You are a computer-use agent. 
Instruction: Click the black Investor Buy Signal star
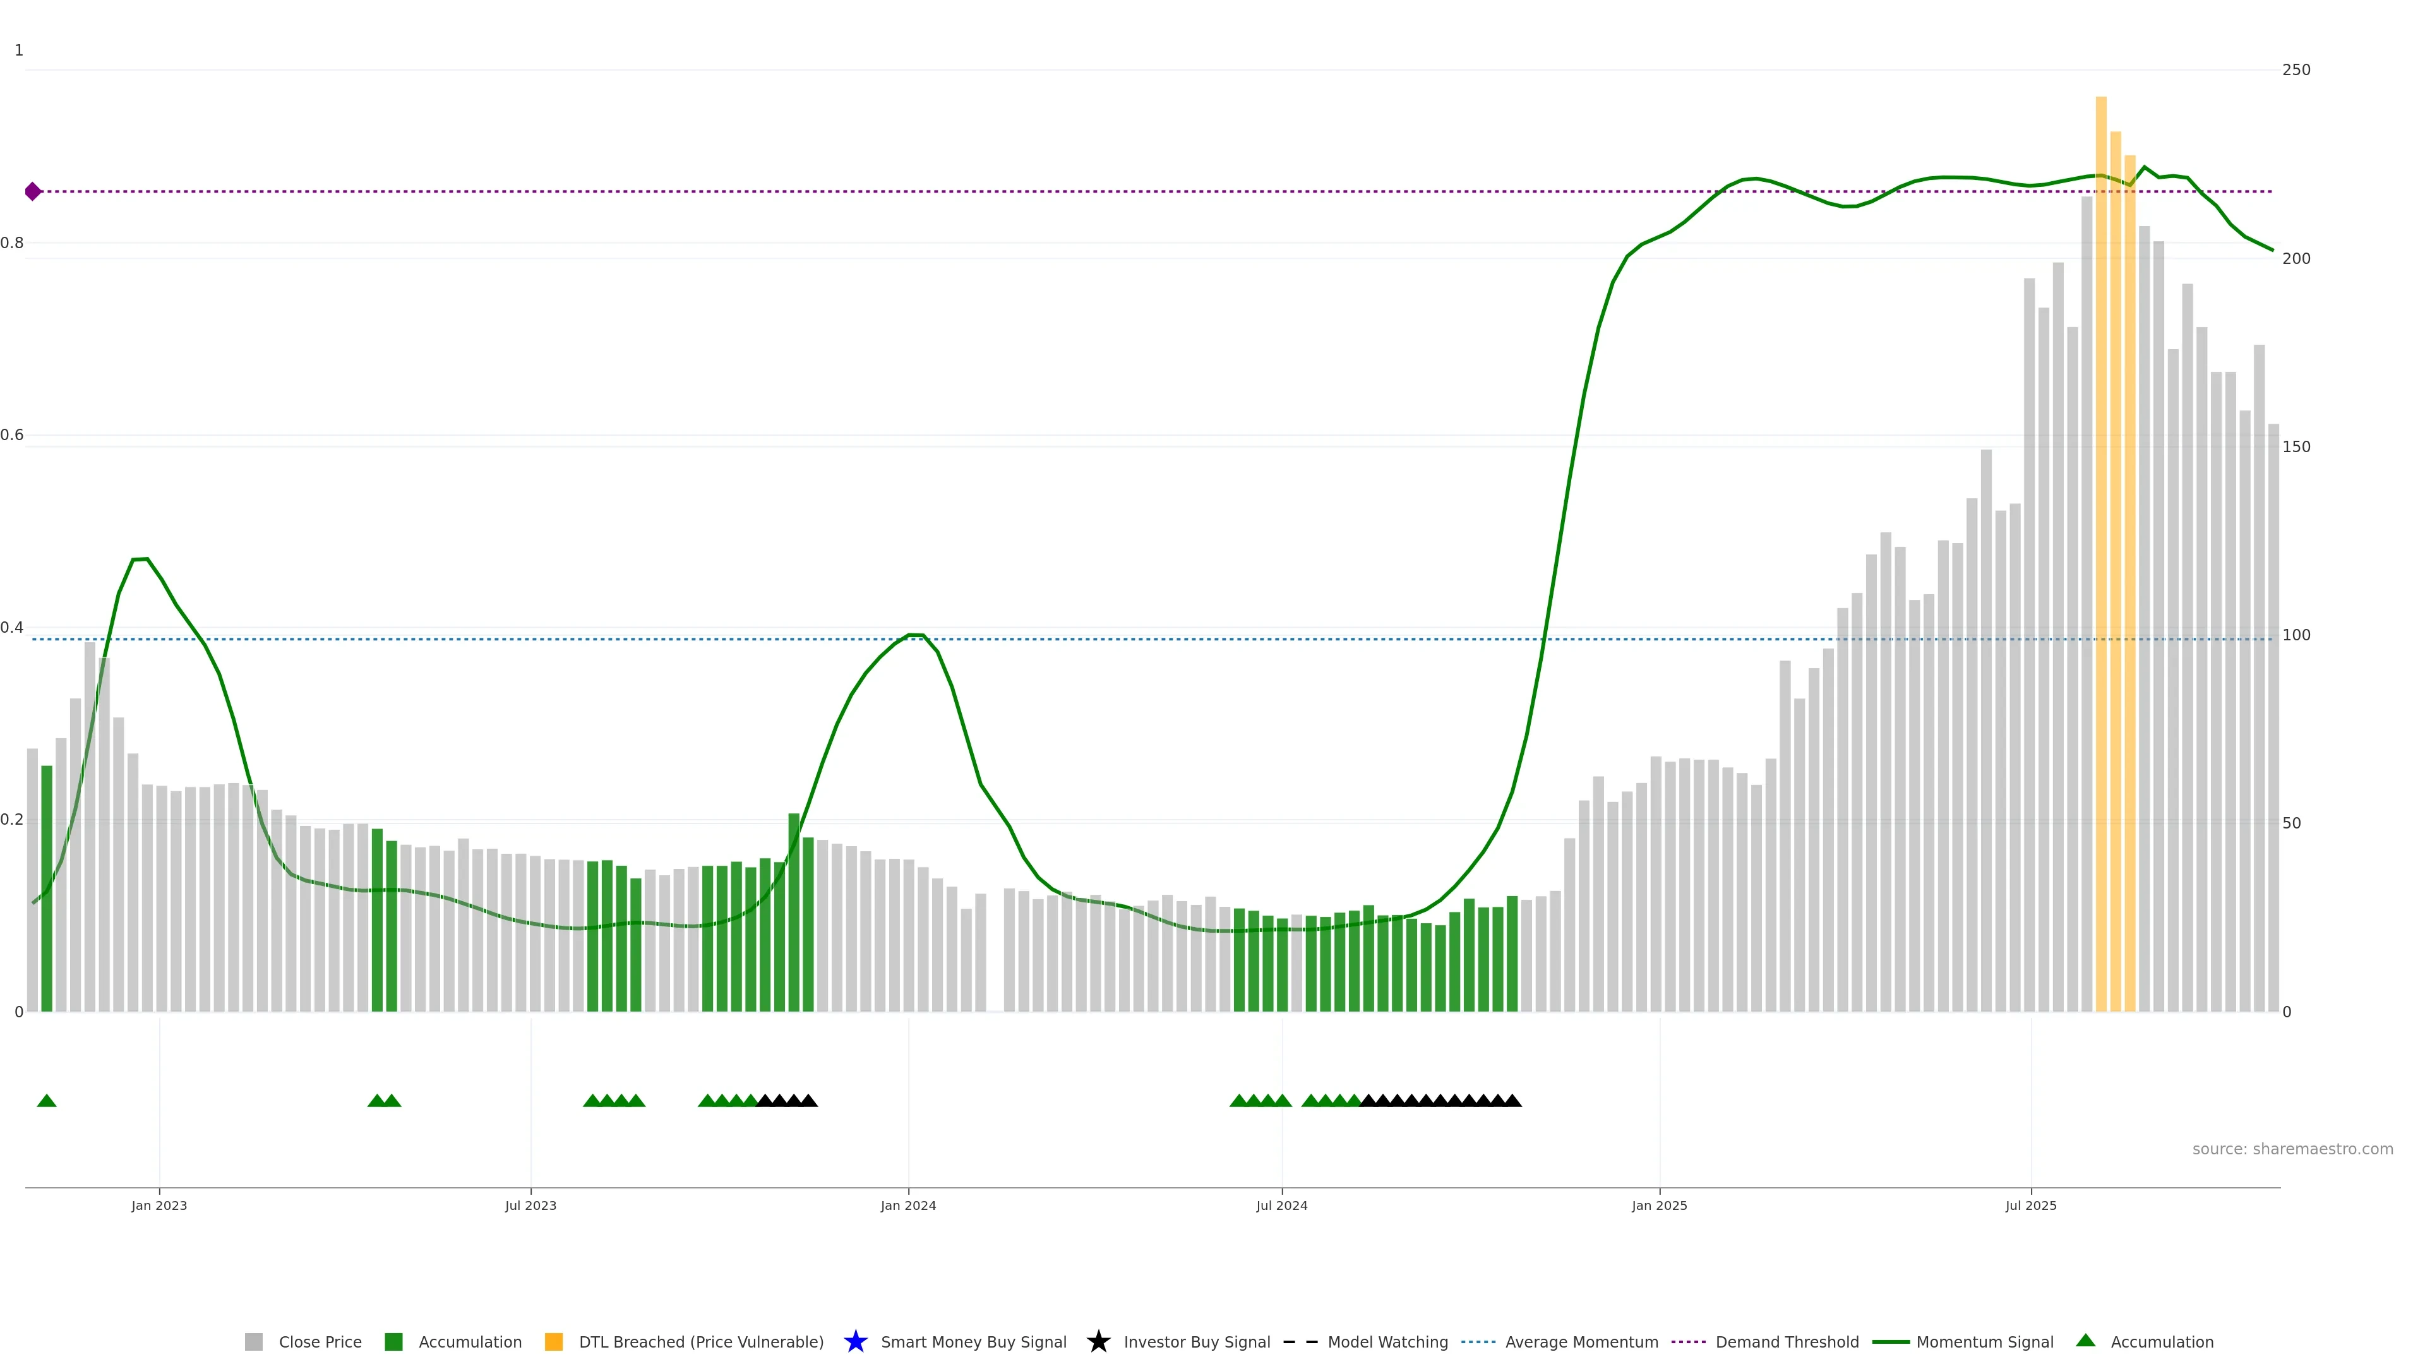[1098, 1341]
